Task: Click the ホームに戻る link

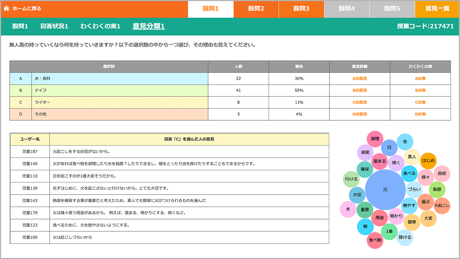Action: coord(27,9)
